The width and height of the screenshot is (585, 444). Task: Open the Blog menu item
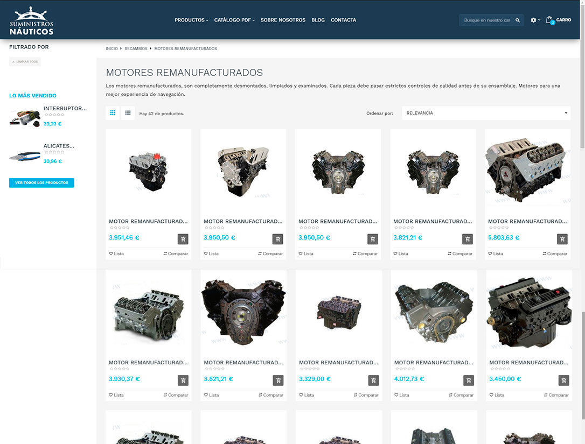coord(318,20)
